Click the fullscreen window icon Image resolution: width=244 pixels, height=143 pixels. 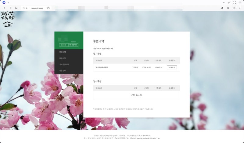235,2
